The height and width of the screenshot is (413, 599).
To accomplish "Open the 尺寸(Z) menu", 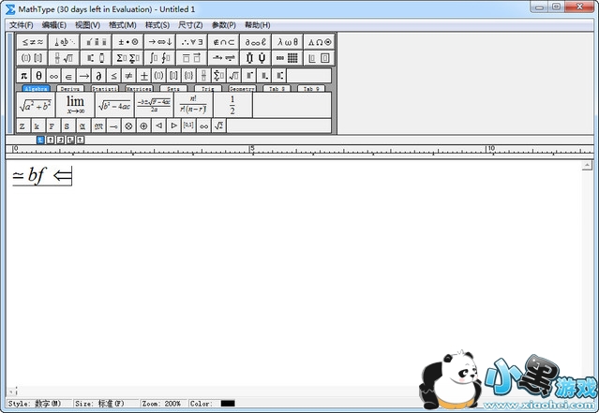I will [x=190, y=25].
